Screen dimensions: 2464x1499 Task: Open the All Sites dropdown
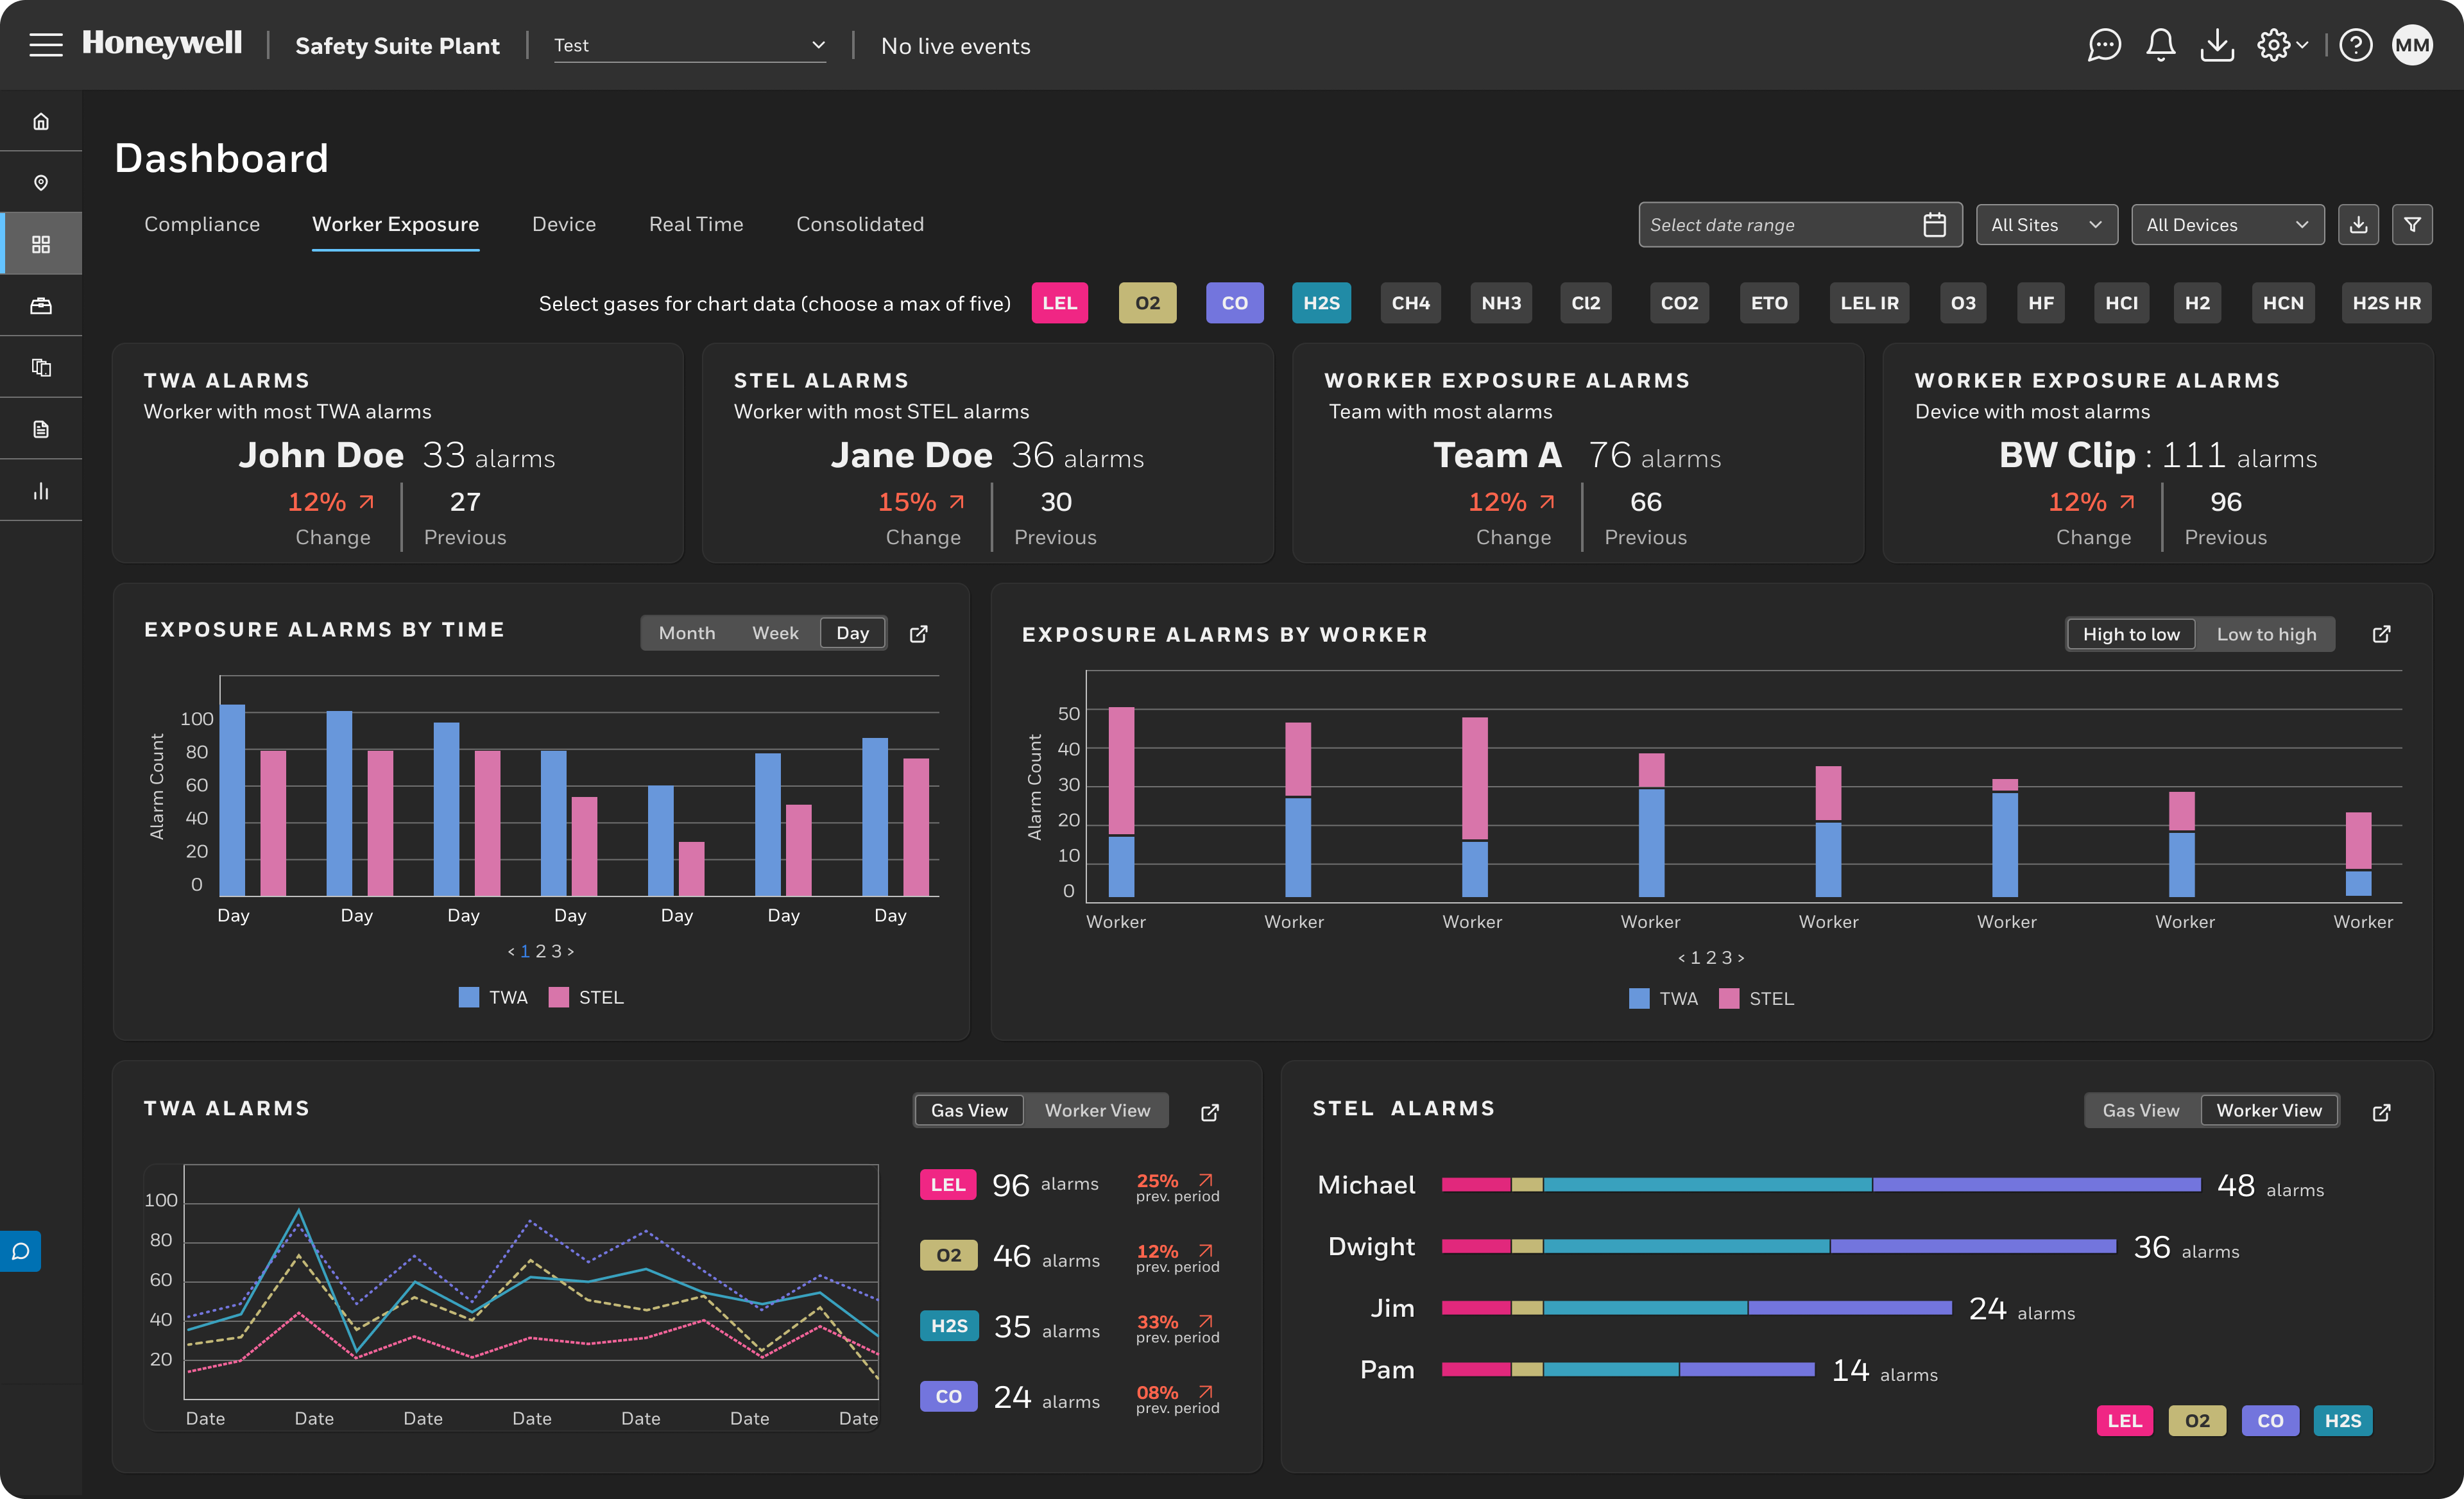2046,225
